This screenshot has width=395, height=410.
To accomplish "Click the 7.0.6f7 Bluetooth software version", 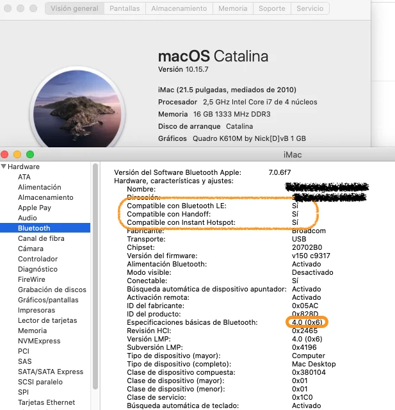I will (x=280, y=172).
